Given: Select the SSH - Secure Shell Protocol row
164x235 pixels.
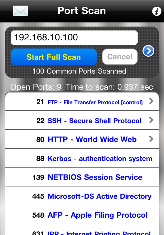Looking at the screenshot, I should pos(82,120).
